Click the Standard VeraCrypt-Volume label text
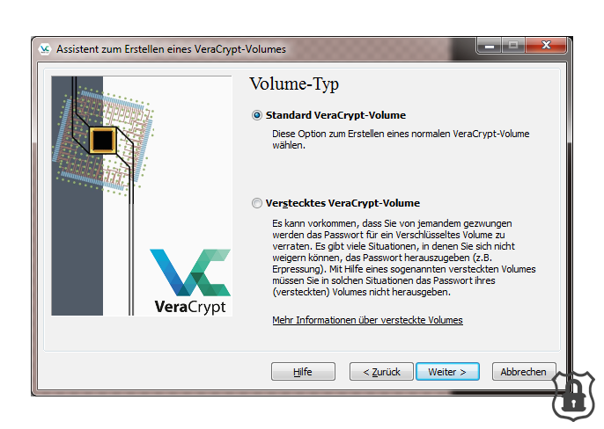 point(335,115)
